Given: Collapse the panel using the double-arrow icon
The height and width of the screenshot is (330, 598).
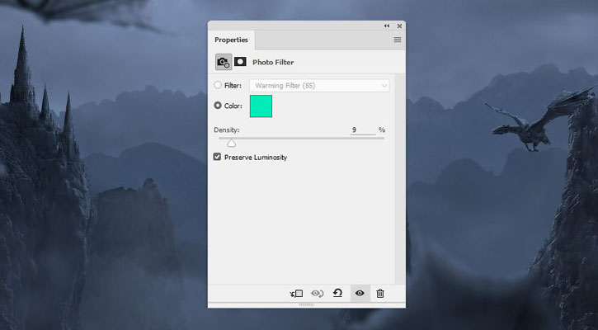Looking at the screenshot, I should [x=387, y=26].
